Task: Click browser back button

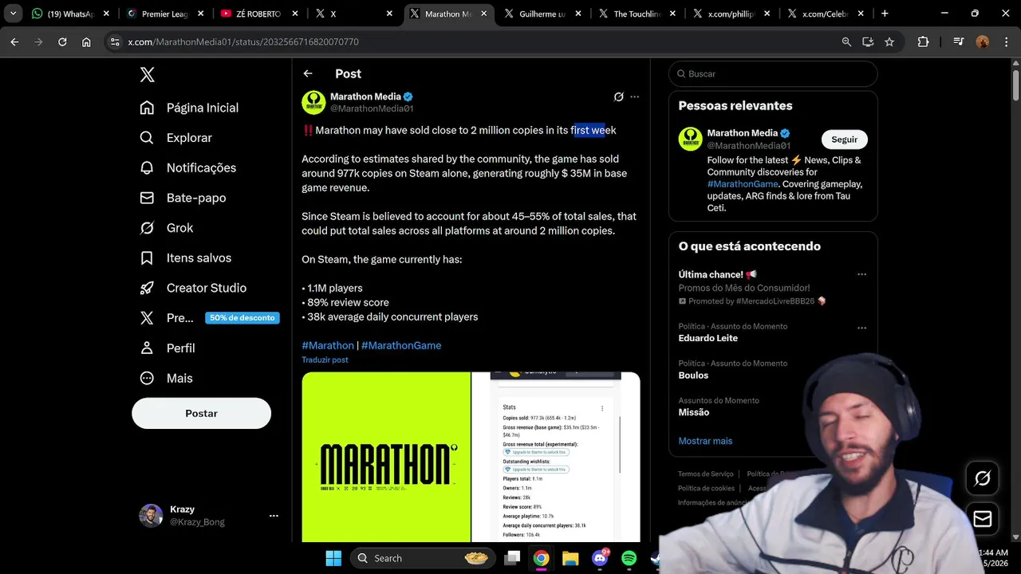Action: click(x=14, y=41)
